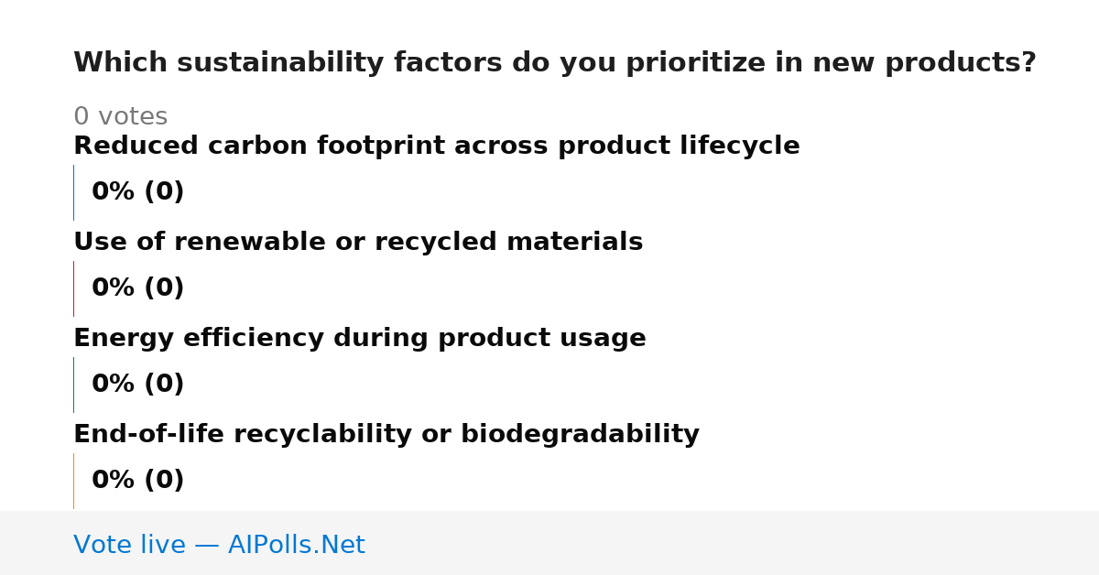Click the green bar under Energy efficiency
Viewport: 1099px width, 575px height.
point(73,385)
